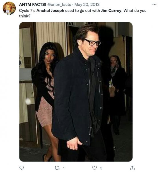Click the reply speech bubble icon

coord(21,168)
